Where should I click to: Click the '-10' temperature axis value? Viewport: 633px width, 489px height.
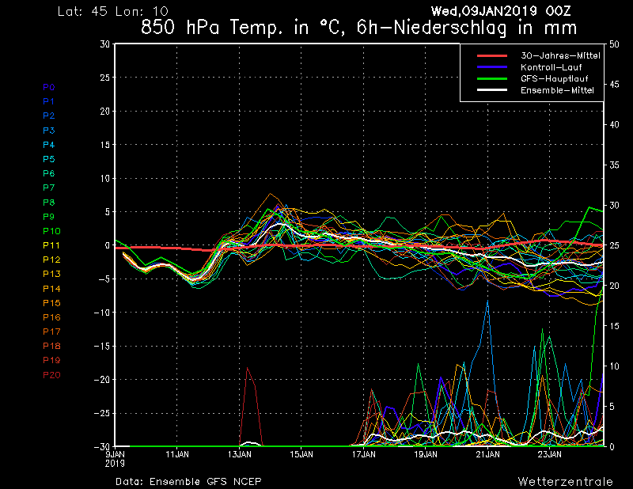pyautogui.click(x=102, y=313)
